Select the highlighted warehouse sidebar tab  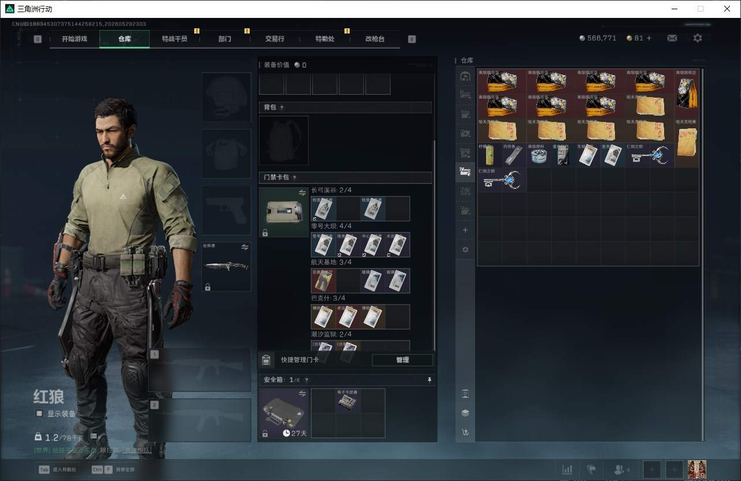point(465,171)
